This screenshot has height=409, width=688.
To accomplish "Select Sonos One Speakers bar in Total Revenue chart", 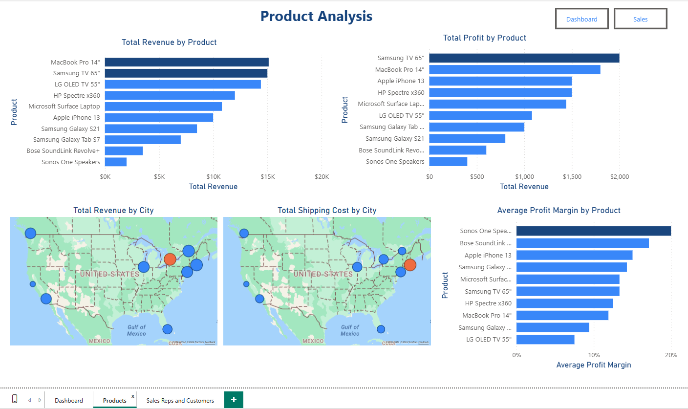I will click(x=116, y=162).
